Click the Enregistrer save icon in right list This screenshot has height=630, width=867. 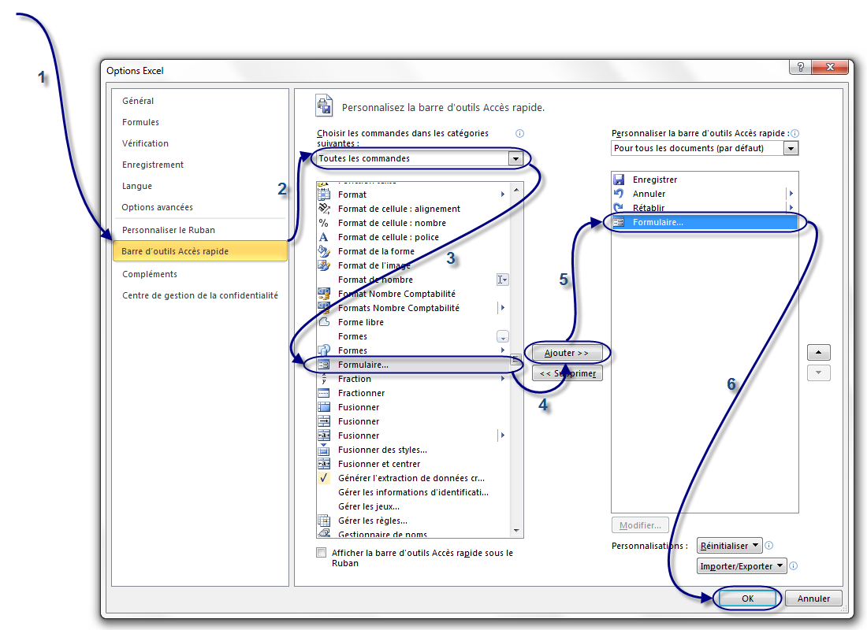pyautogui.click(x=619, y=180)
